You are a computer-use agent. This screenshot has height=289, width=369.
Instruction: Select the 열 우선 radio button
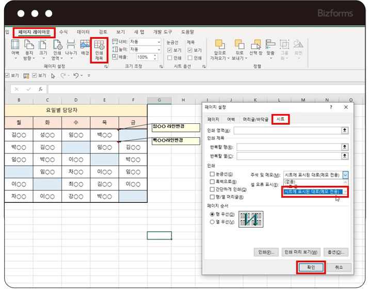pos(212,222)
